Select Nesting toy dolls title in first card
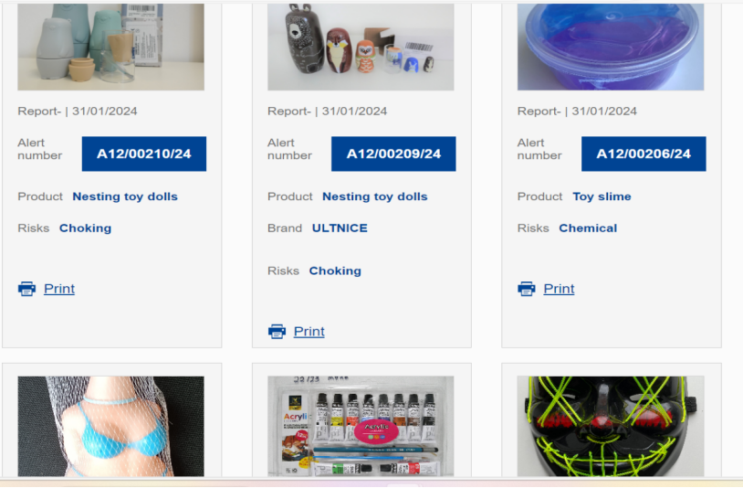Screen dimensions: 743x488 click(x=125, y=196)
